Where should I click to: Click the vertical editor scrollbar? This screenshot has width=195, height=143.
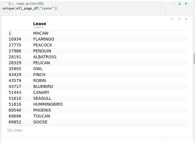194,59
